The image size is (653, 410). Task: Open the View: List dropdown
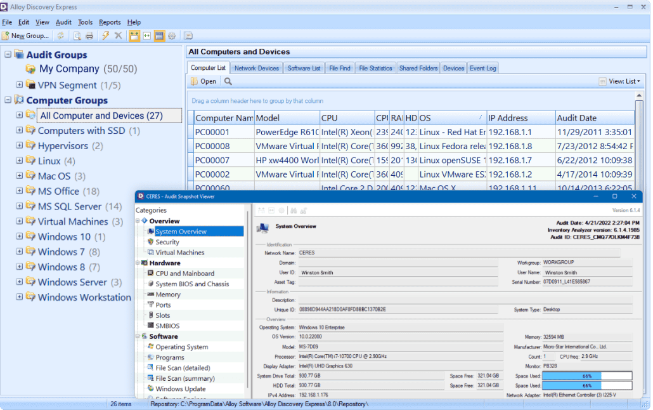(x=619, y=81)
